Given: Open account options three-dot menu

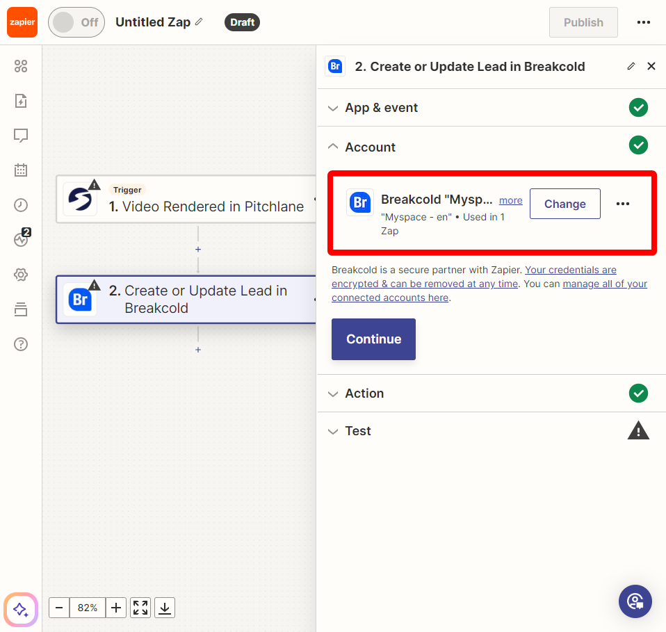Looking at the screenshot, I should 623,204.
